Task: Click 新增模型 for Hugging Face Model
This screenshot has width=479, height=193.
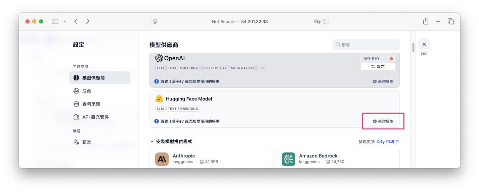Action: (383, 121)
